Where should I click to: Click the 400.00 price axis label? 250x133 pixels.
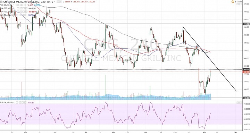[x=246, y=58]
